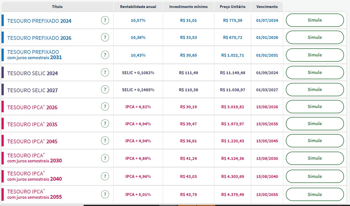Click maturity date 01/03/2027
350x206 pixels.
click(267, 90)
